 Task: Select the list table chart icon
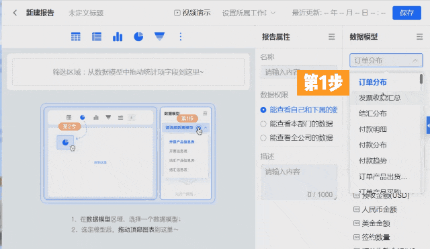97,36
